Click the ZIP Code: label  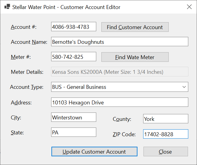coord(124,134)
